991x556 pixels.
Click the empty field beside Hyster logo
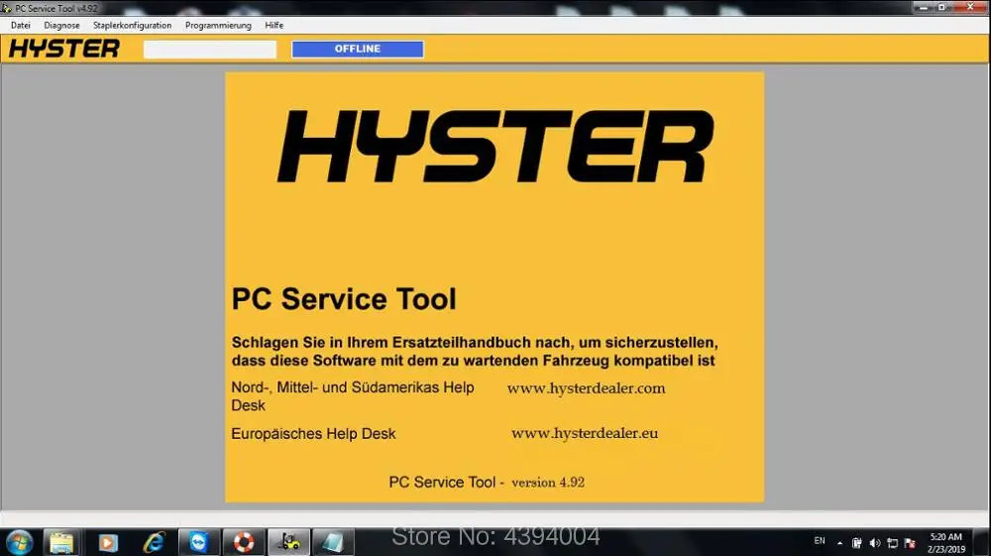click(210, 50)
